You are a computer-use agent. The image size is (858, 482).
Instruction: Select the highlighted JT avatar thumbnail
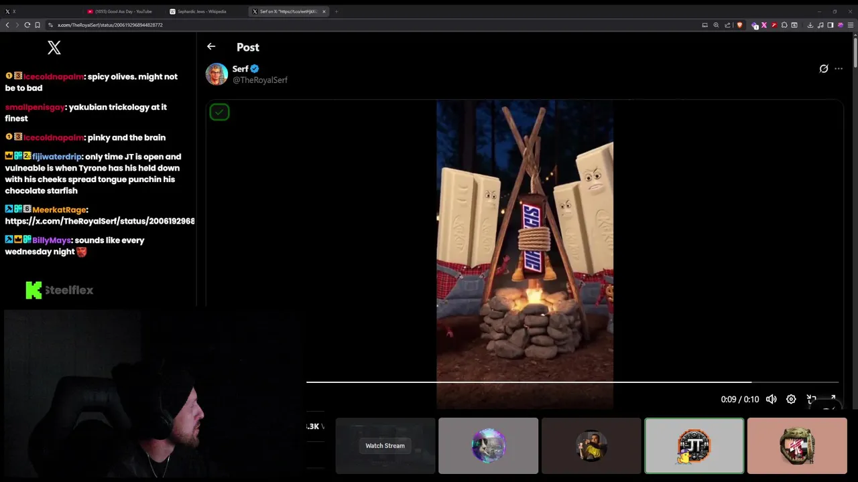click(x=694, y=446)
